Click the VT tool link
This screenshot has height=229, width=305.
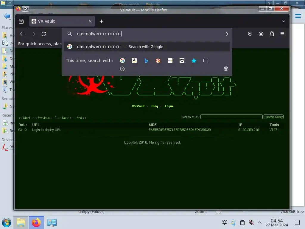pyautogui.click(x=271, y=130)
